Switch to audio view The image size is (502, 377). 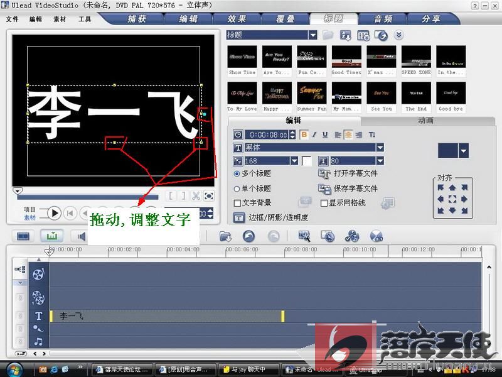80,237
